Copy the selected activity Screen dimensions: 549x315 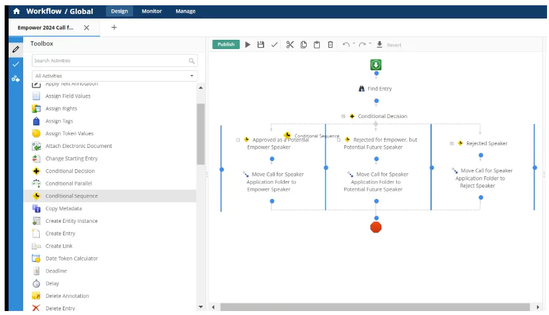click(303, 44)
